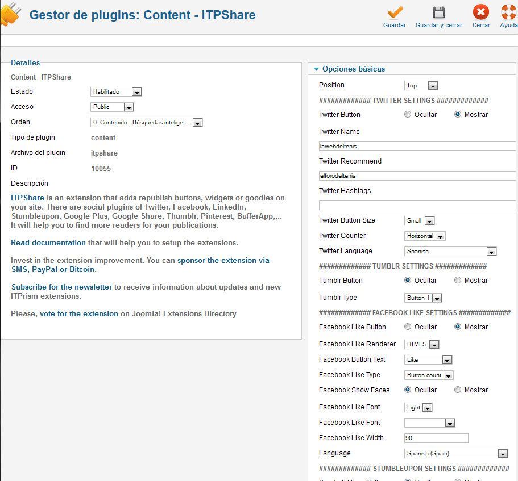This screenshot has width=518, height=481.
Task: Click the Facebook Like Width field
Action: click(x=436, y=438)
